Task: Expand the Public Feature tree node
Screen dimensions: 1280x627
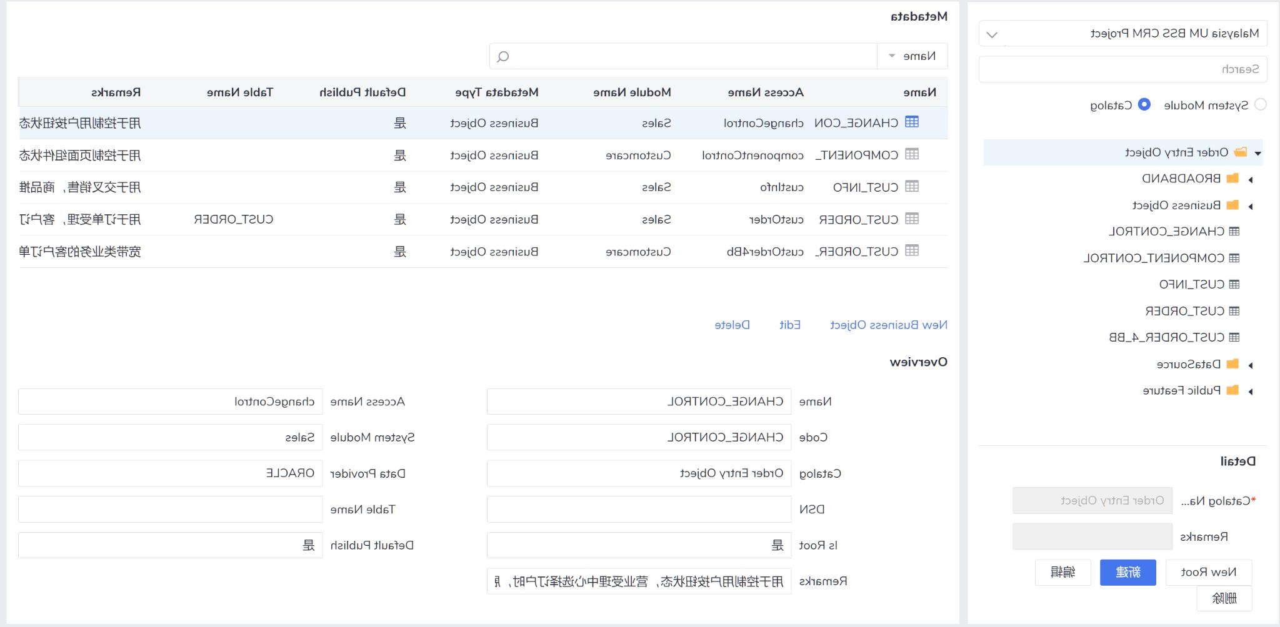Action: point(1251,392)
